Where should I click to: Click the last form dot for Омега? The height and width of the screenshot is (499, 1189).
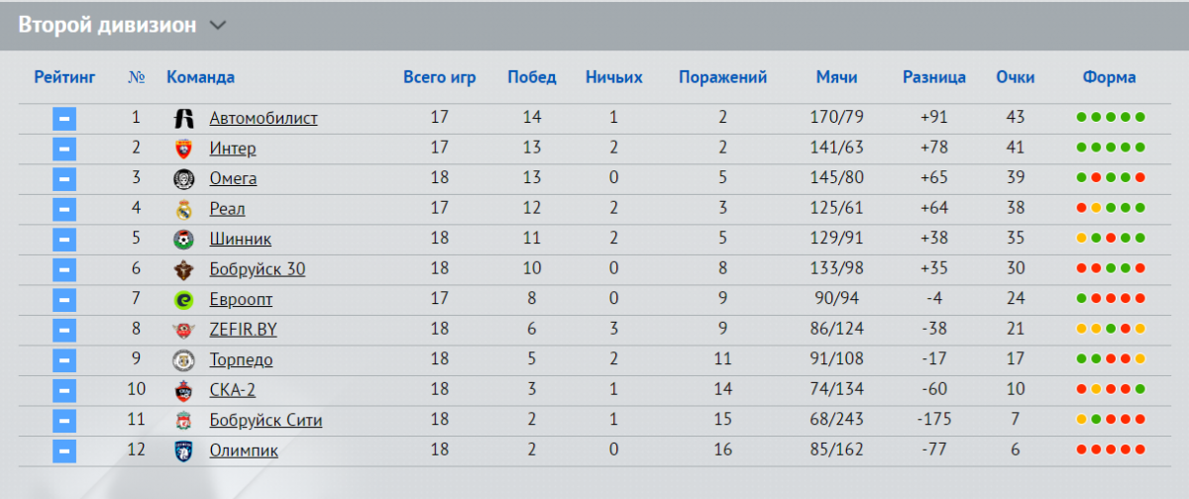click(x=1140, y=178)
